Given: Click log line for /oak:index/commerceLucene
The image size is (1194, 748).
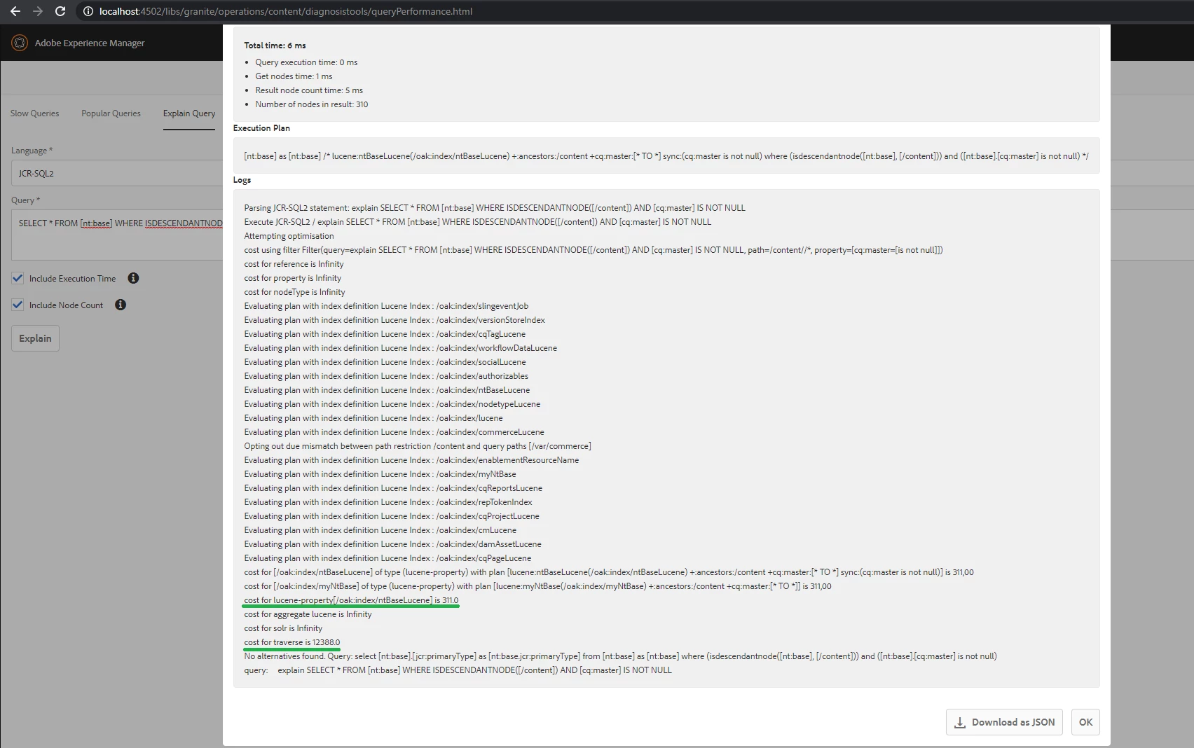Looking at the screenshot, I should (394, 432).
